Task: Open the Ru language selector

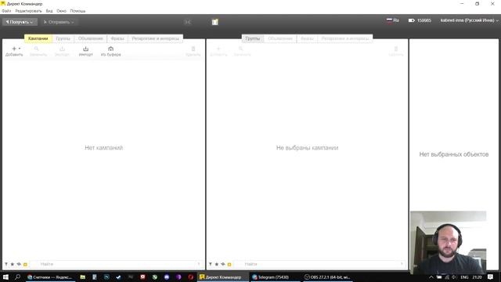Action: [393, 20]
